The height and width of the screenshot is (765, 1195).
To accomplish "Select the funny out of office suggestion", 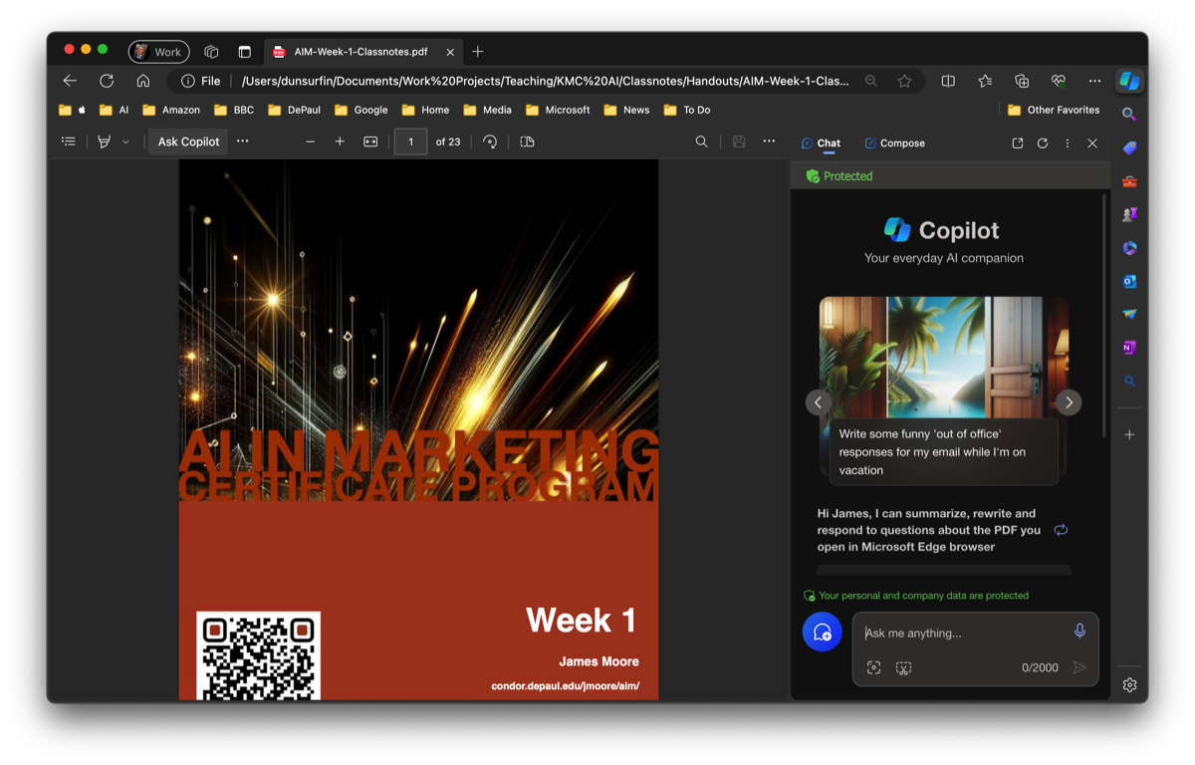I will point(943,451).
